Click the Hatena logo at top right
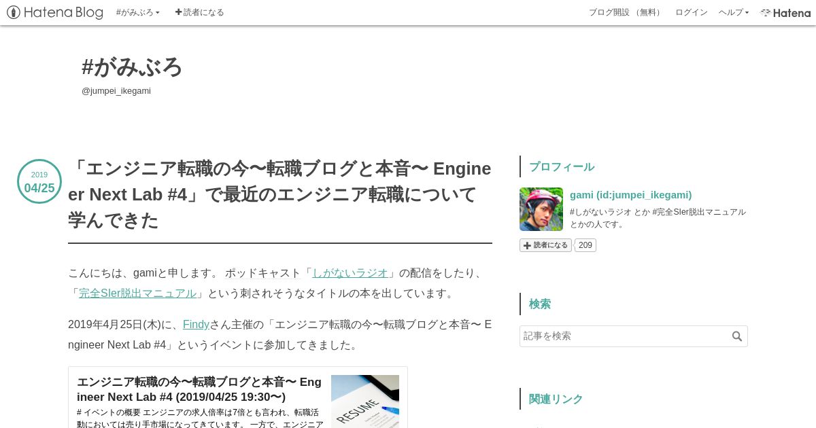This screenshot has height=428, width=816. [x=785, y=12]
